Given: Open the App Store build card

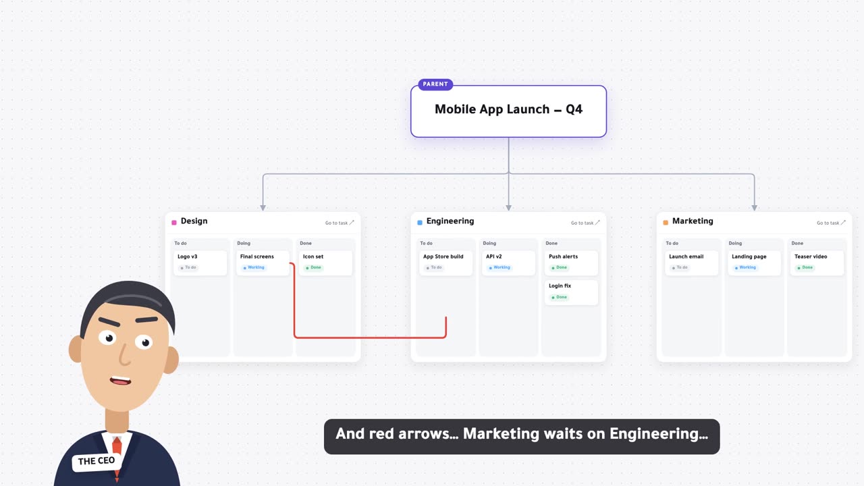Looking at the screenshot, I should (446, 263).
